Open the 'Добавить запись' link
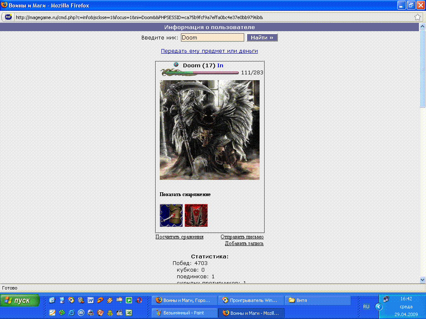The height and width of the screenshot is (319, 426). 244,243
